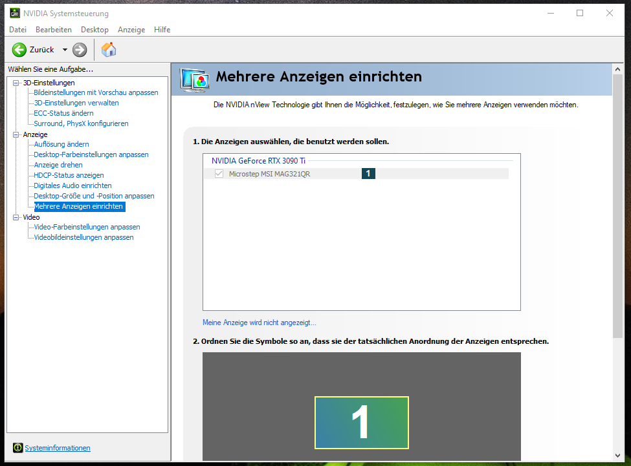
Task: Select Auflösung ändern
Action: point(61,144)
